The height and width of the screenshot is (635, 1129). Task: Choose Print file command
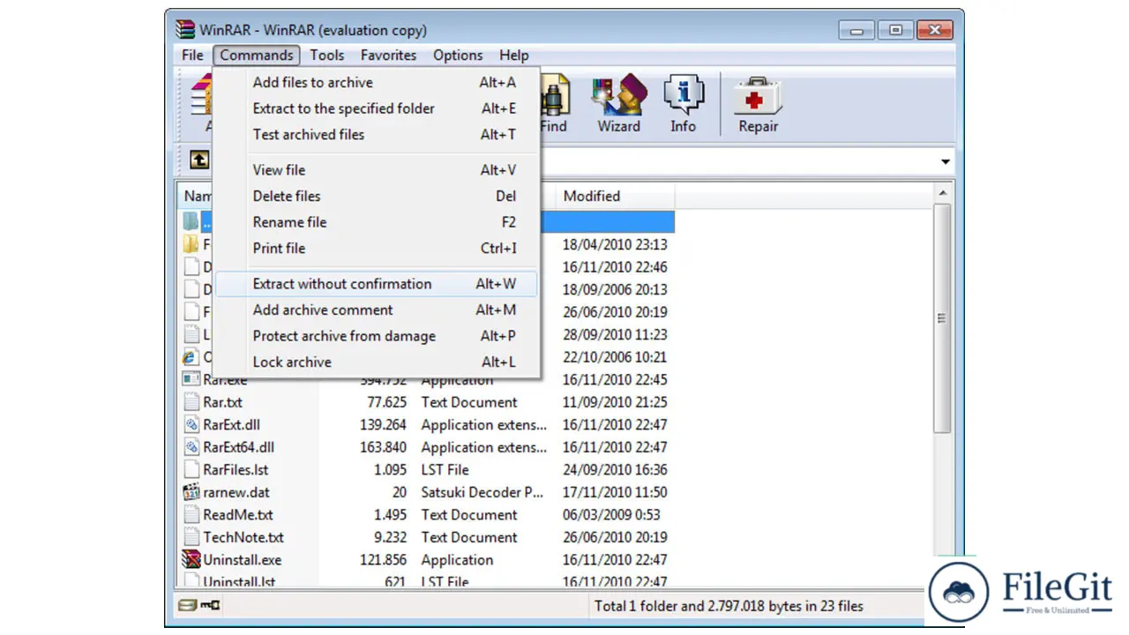pyautogui.click(x=377, y=248)
